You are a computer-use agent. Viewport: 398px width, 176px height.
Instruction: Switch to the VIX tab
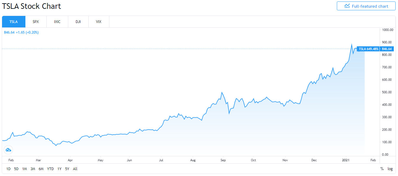click(x=99, y=22)
